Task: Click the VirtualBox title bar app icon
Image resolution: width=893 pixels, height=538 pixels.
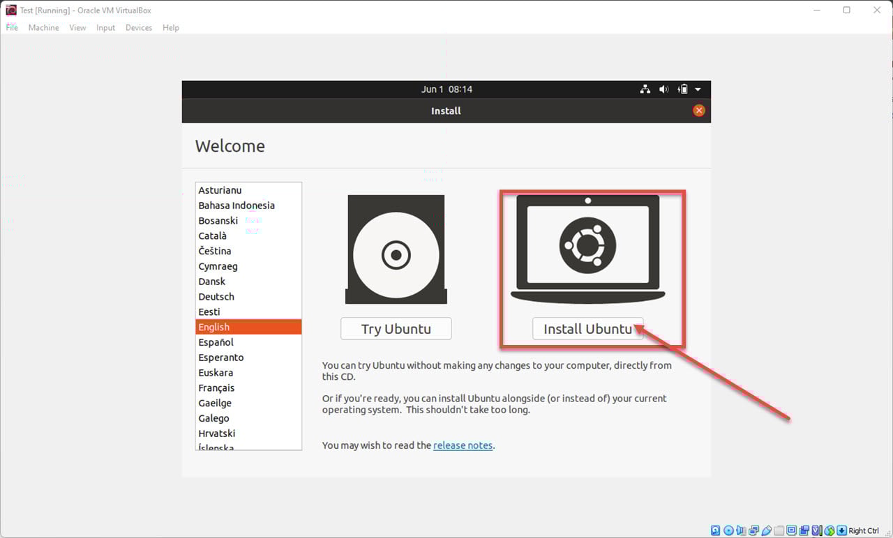Action: (10, 10)
